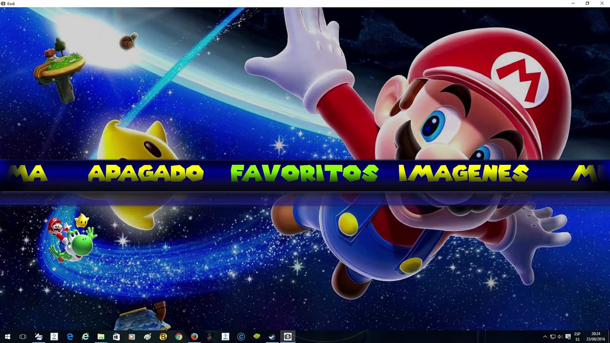Image resolution: width=610 pixels, height=343 pixels.
Task: Open the Windows Start menu
Action: pyautogui.click(x=7, y=337)
